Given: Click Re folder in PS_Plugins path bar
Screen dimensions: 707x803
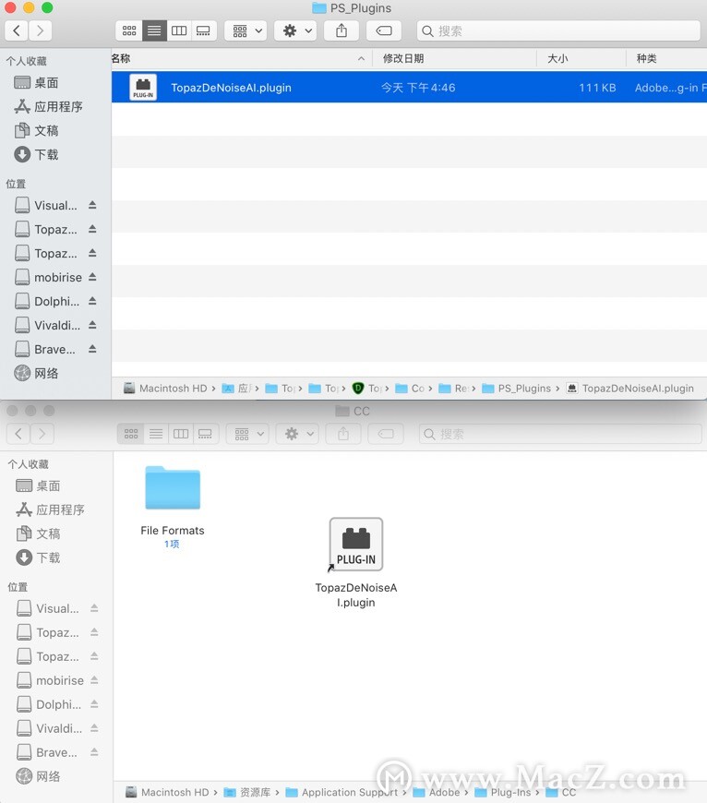Looking at the screenshot, I should 453,389.
